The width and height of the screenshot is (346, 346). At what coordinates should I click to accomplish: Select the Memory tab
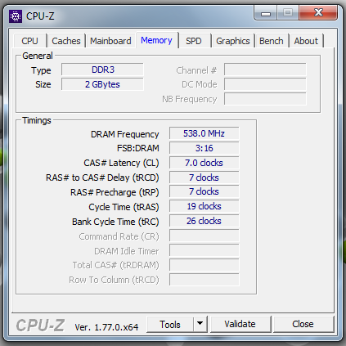156,40
